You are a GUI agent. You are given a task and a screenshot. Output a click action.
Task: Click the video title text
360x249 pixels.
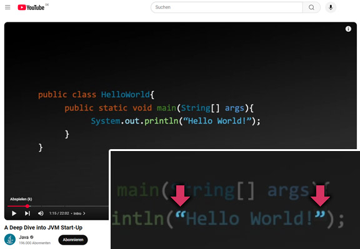tap(43, 228)
